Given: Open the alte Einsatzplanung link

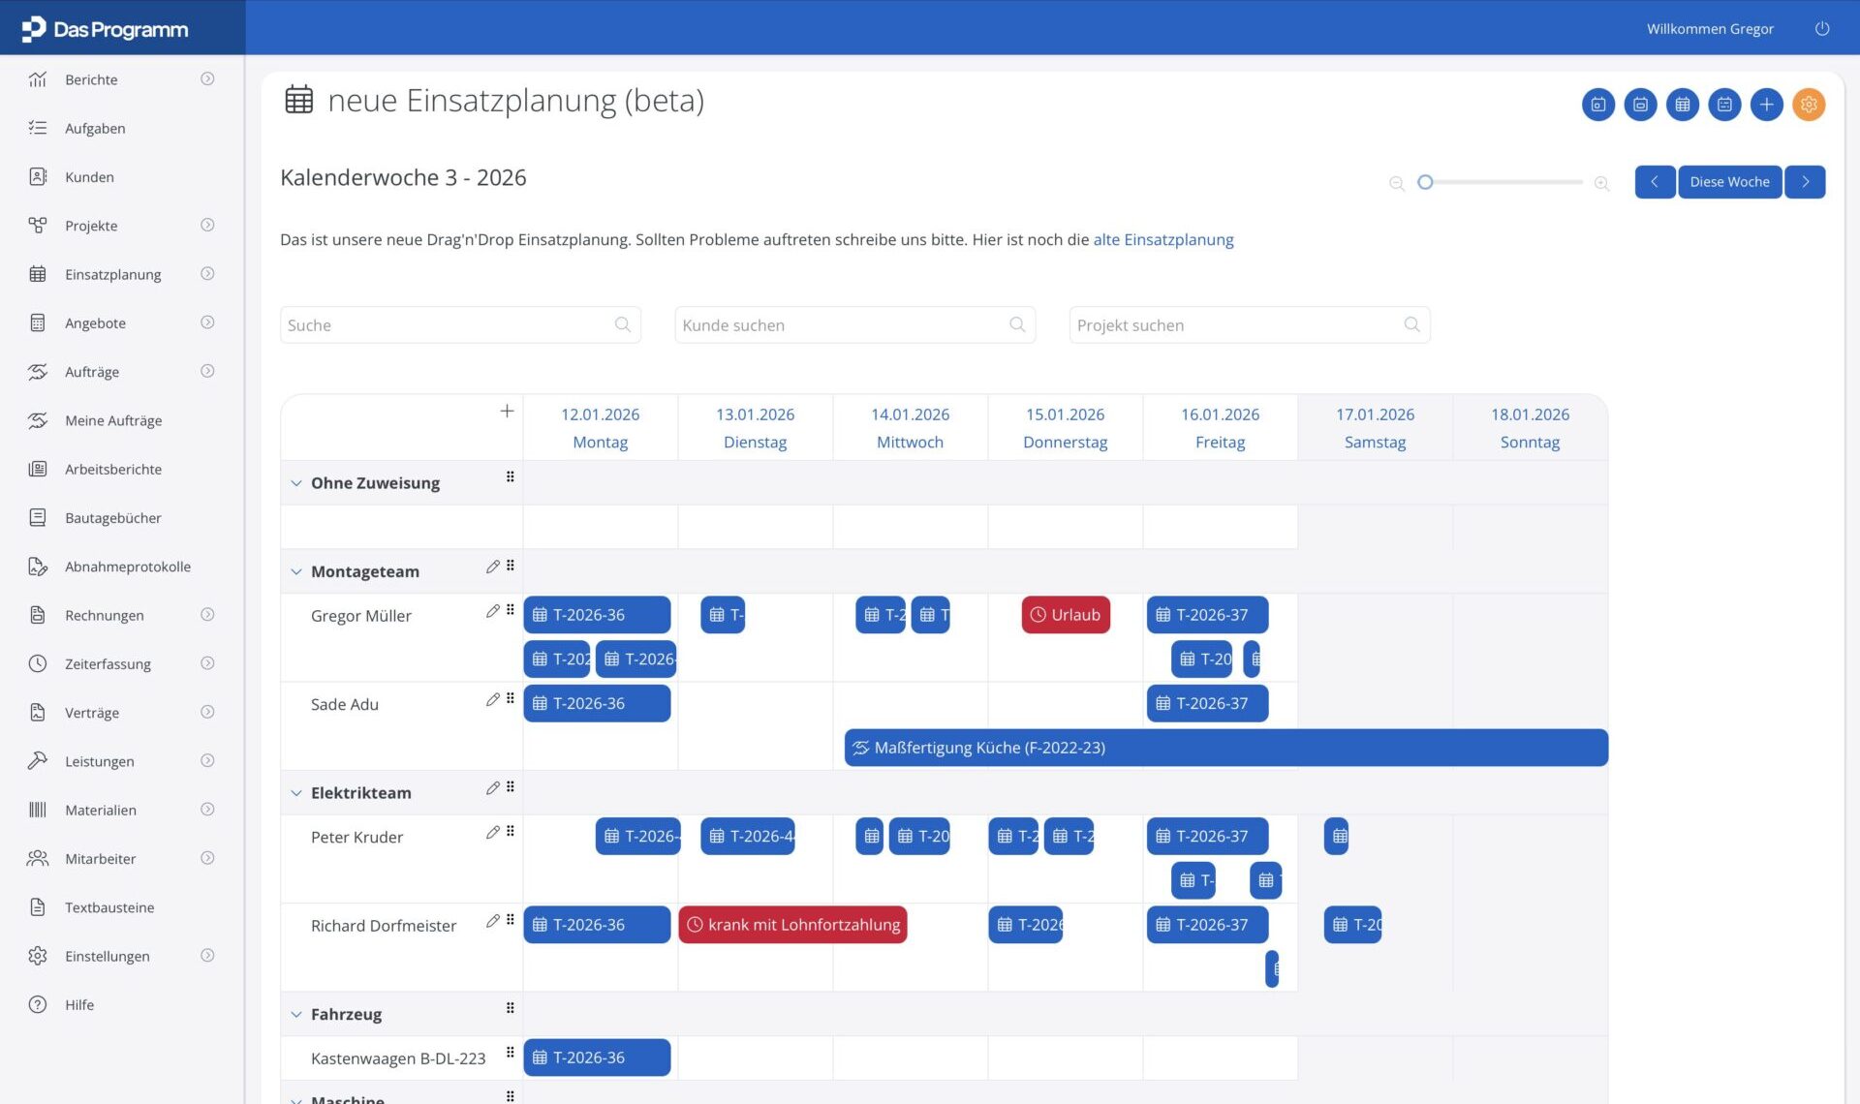Looking at the screenshot, I should (1162, 240).
